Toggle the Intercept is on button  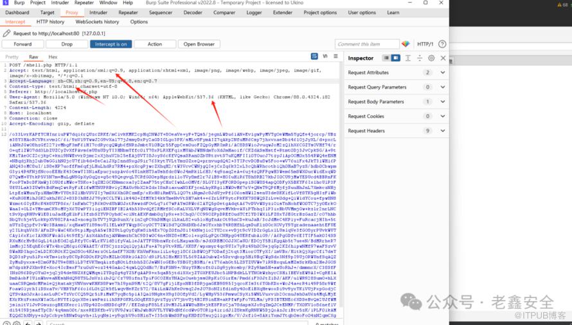point(111,44)
